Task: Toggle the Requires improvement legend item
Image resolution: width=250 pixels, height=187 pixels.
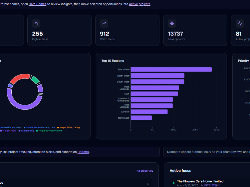Action: pos(49,131)
